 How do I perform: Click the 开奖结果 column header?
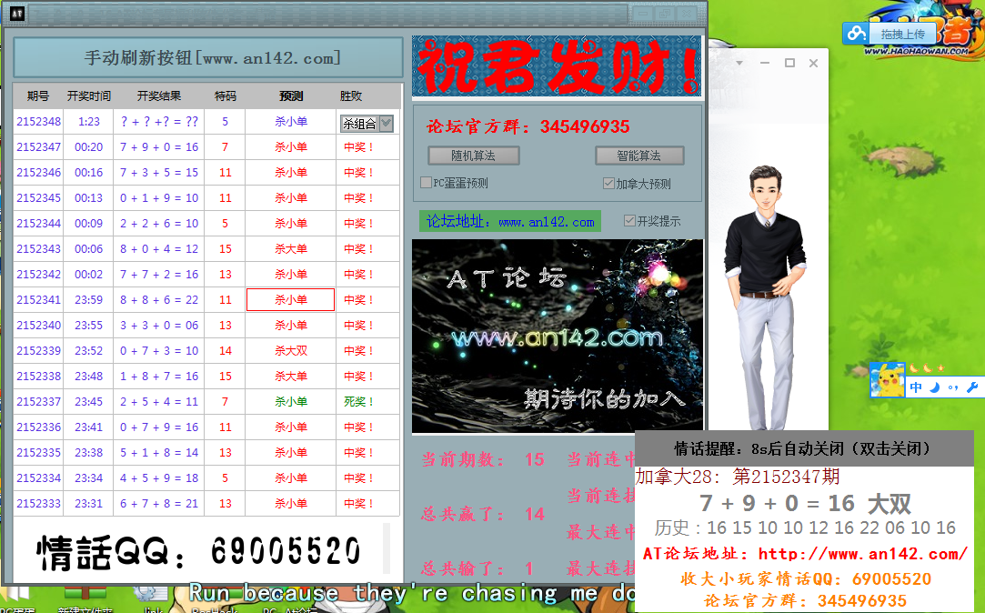point(159,95)
